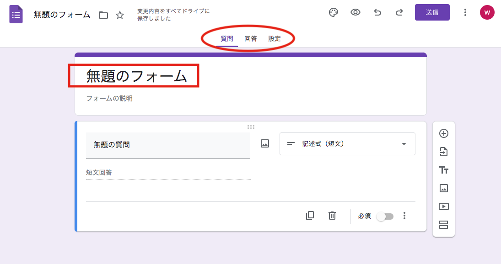
Task: Open the account avatar W
Action: tap(487, 12)
